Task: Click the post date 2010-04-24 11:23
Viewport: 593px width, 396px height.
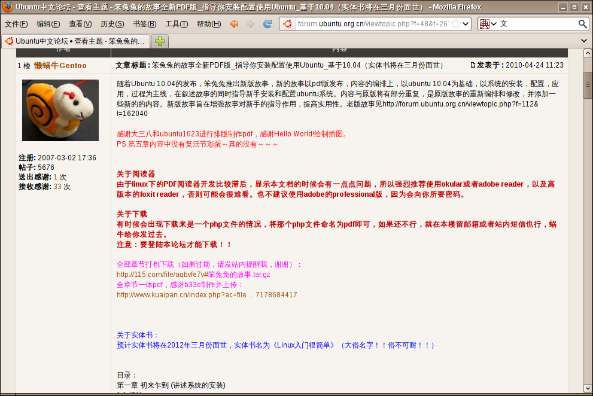Action: pos(534,65)
